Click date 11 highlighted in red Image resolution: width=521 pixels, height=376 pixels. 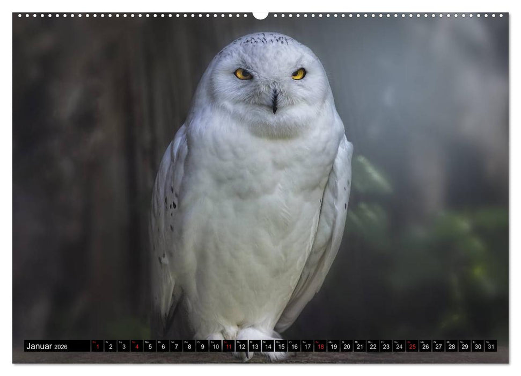[x=229, y=346]
